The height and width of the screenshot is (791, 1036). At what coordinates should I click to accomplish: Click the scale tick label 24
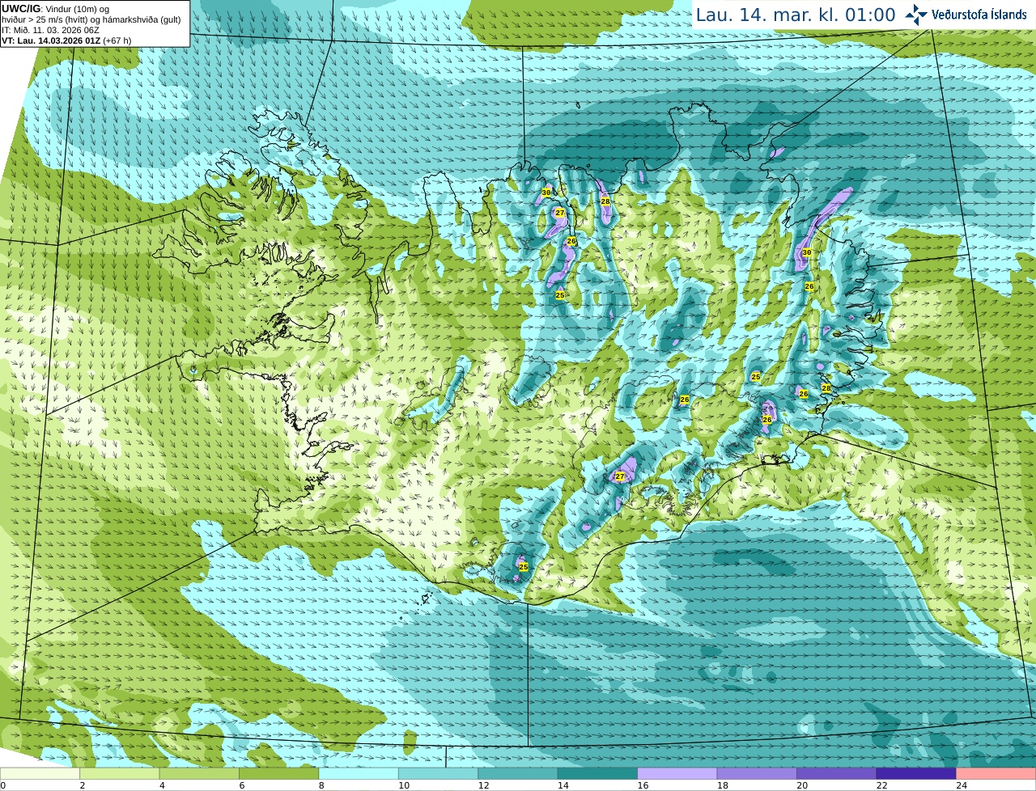pos(962,785)
